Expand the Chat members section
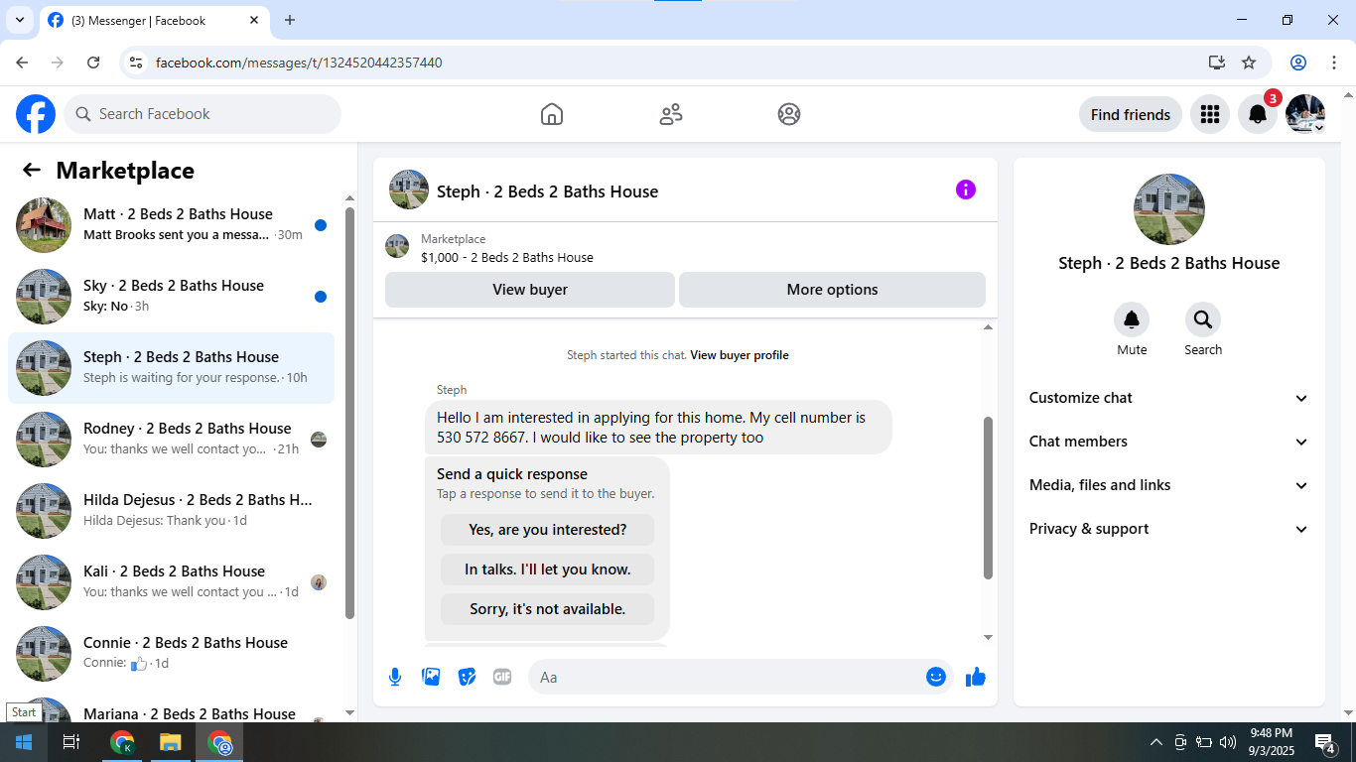The image size is (1356, 762). coord(1169,442)
